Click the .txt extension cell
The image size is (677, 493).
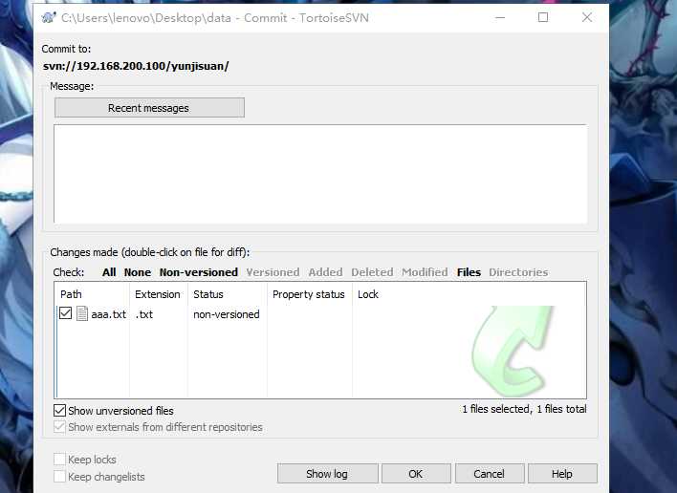coord(144,314)
